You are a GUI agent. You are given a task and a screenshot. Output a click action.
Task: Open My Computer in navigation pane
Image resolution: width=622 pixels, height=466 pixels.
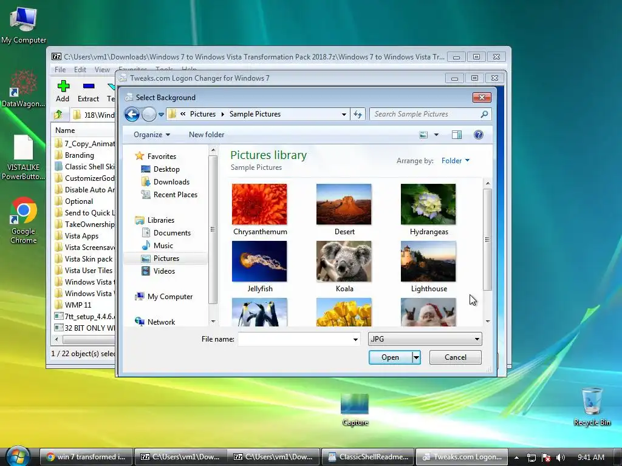point(163,296)
